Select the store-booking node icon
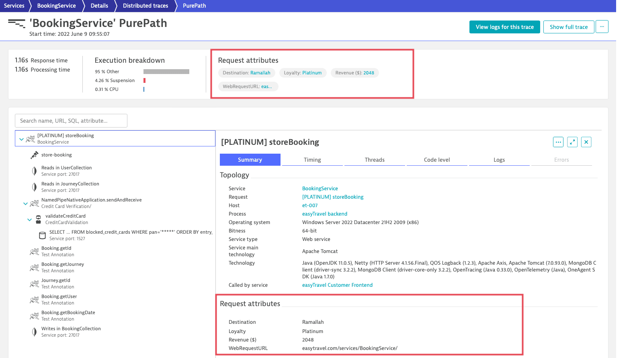The height and width of the screenshot is (358, 633). point(35,155)
